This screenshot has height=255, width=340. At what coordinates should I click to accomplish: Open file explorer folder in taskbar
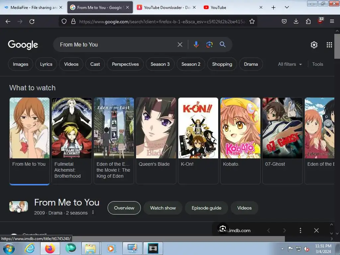90,248
